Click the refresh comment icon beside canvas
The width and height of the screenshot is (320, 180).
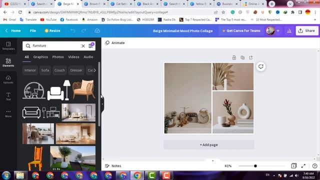261,66
